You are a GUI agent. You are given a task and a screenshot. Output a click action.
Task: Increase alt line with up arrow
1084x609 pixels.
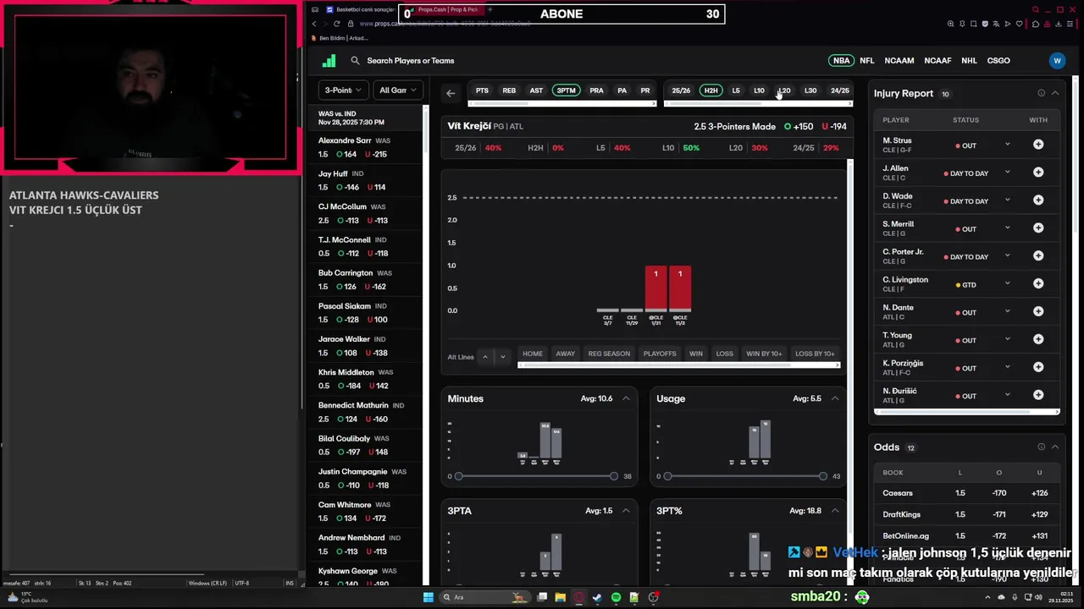[485, 357]
